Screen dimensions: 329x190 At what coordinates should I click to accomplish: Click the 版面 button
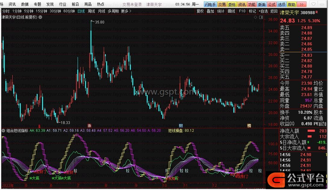[x=262, y=5]
